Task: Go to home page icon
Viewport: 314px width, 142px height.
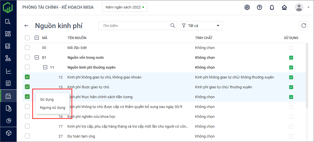Action: click(x=284, y=8)
